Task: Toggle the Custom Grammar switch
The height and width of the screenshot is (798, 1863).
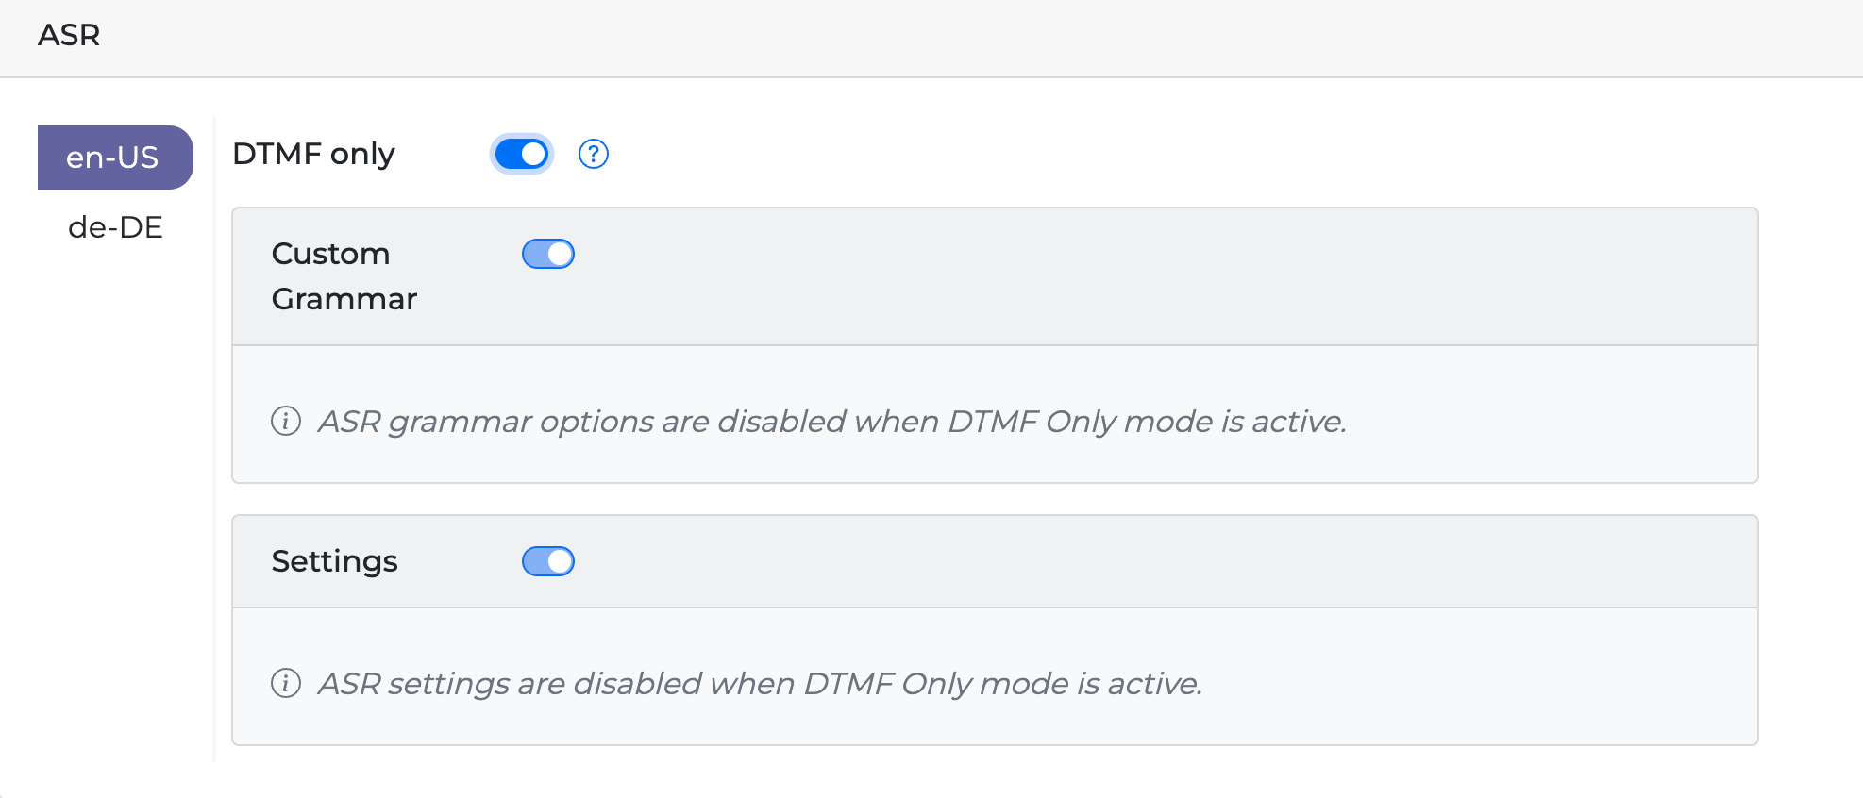Action: click(x=548, y=254)
